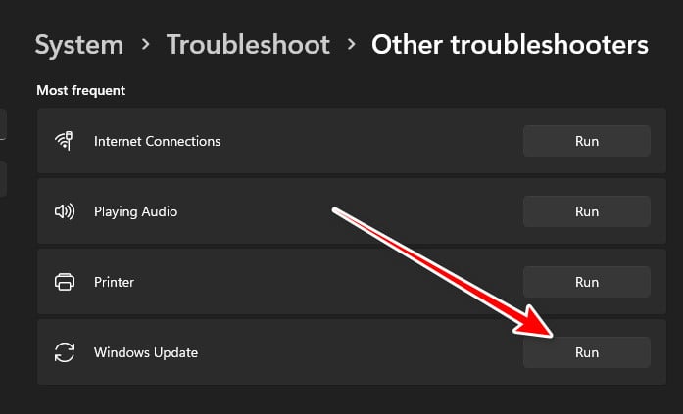Click the cut-off sidebar item beside Internet Connections
683x414 pixels.
pyautogui.click(x=3, y=124)
